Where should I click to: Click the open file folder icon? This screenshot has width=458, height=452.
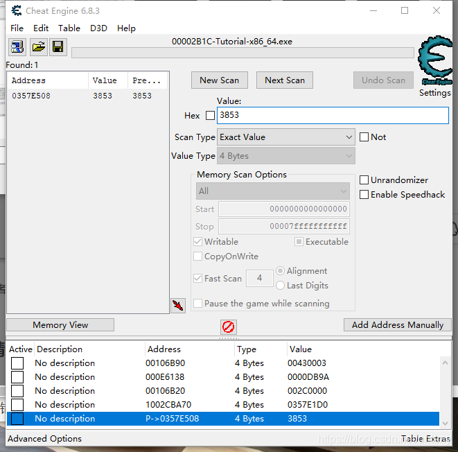39,46
